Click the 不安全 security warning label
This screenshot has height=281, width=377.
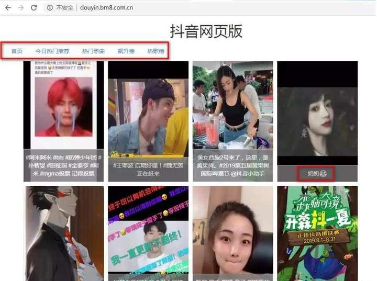click(65, 8)
